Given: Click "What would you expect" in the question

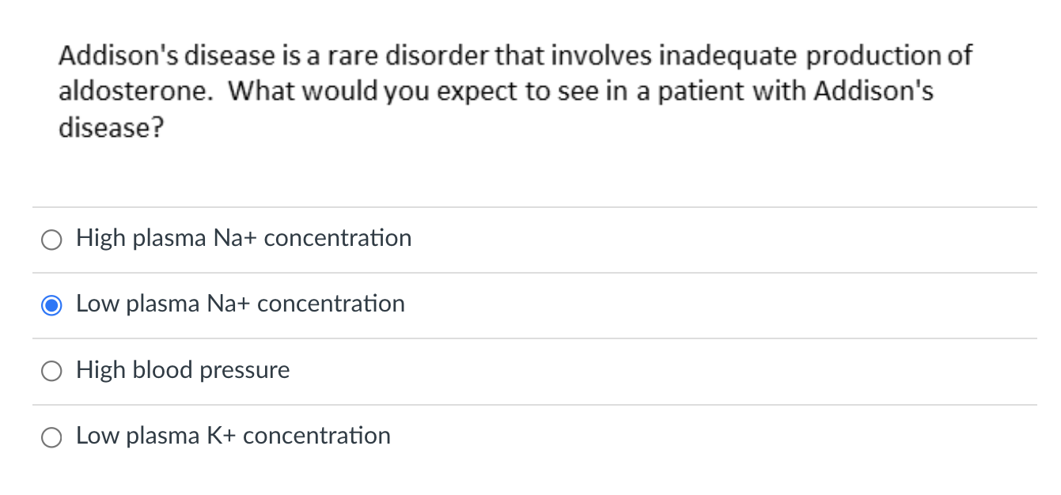Looking at the screenshot, I should tap(340, 92).
